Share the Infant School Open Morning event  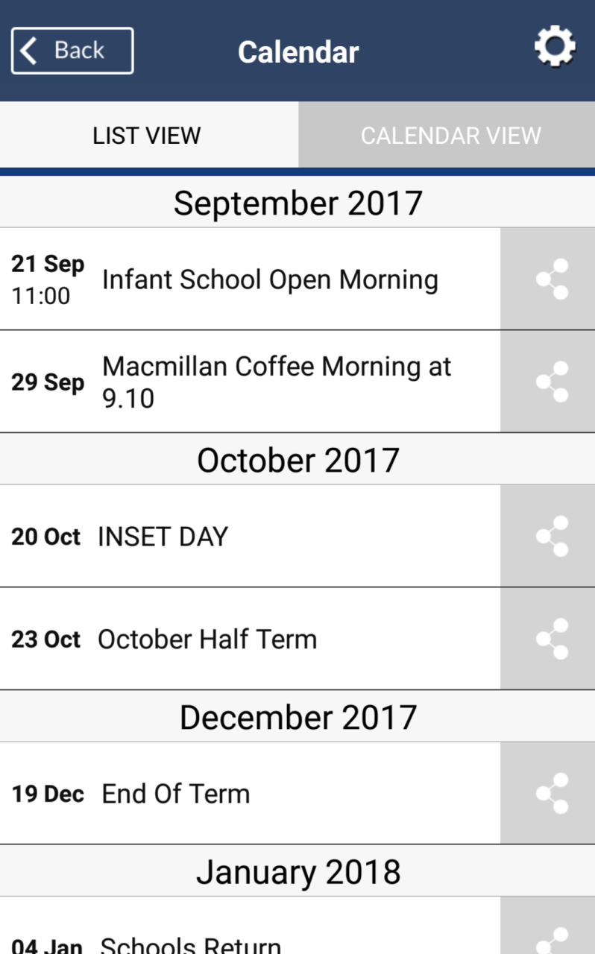pos(548,279)
